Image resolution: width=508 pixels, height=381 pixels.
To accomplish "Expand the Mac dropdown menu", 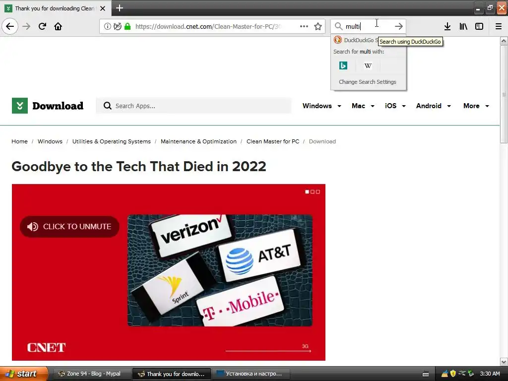I will click(x=363, y=106).
